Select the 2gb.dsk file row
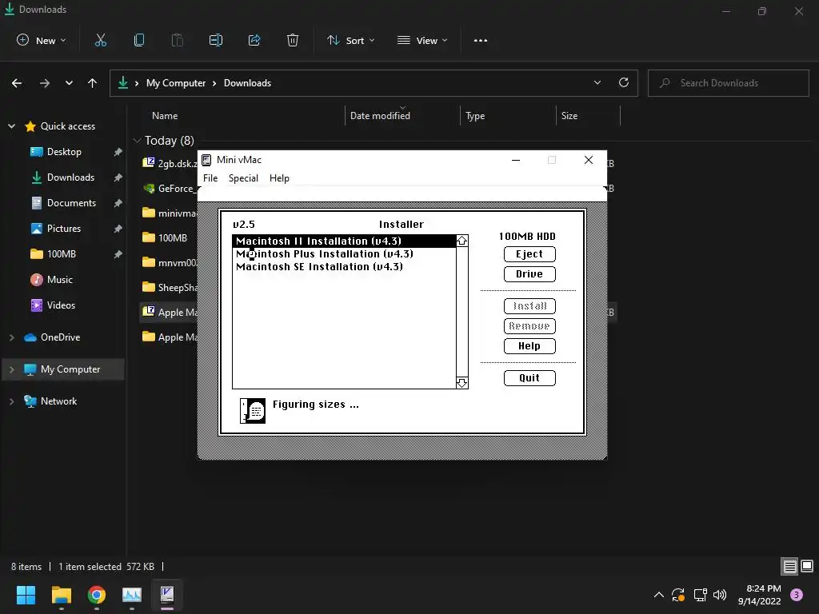This screenshot has height=614, width=819. (170, 163)
